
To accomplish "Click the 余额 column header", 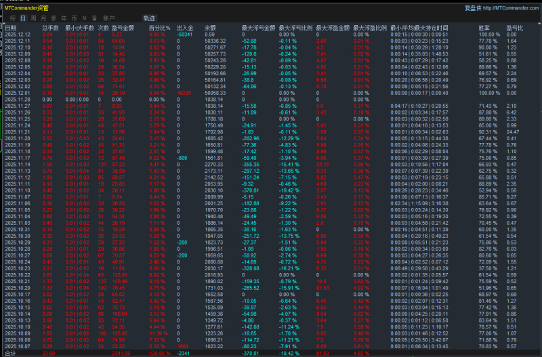I will click(210, 28).
